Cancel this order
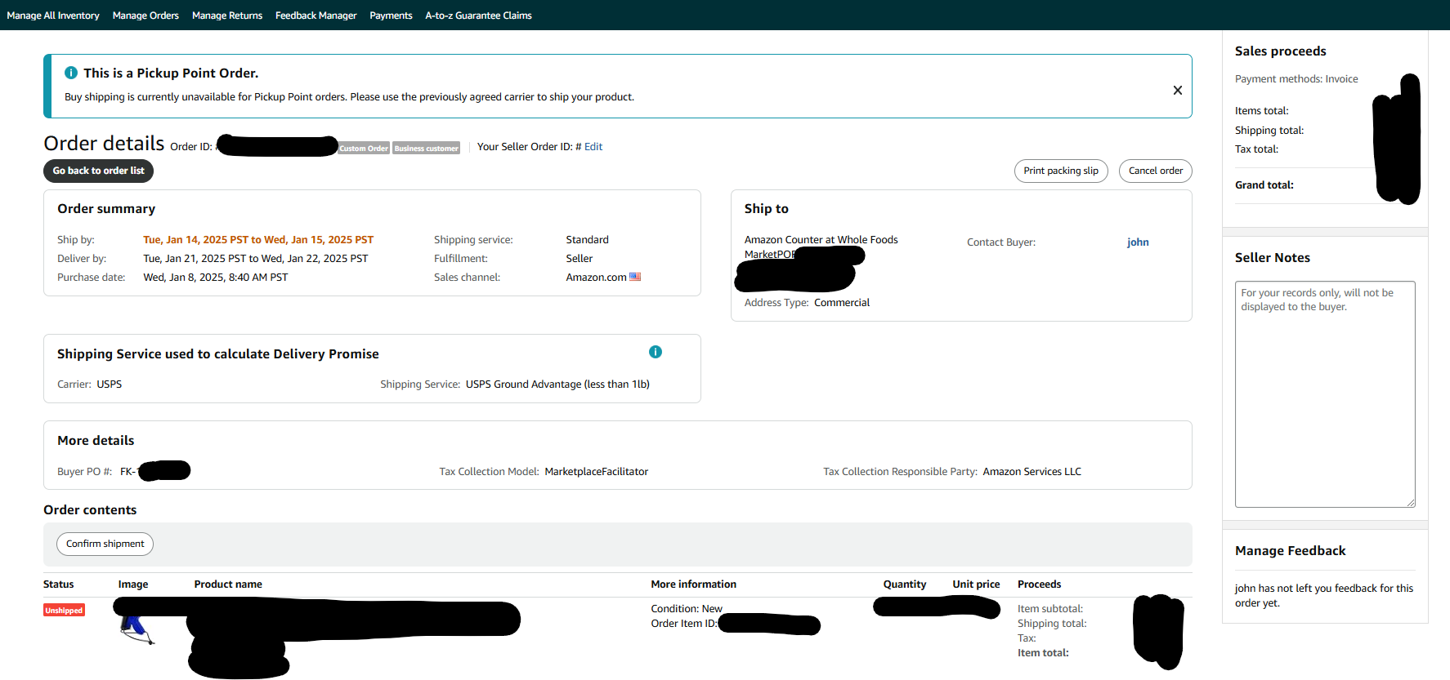This screenshot has width=1450, height=680. click(1156, 171)
